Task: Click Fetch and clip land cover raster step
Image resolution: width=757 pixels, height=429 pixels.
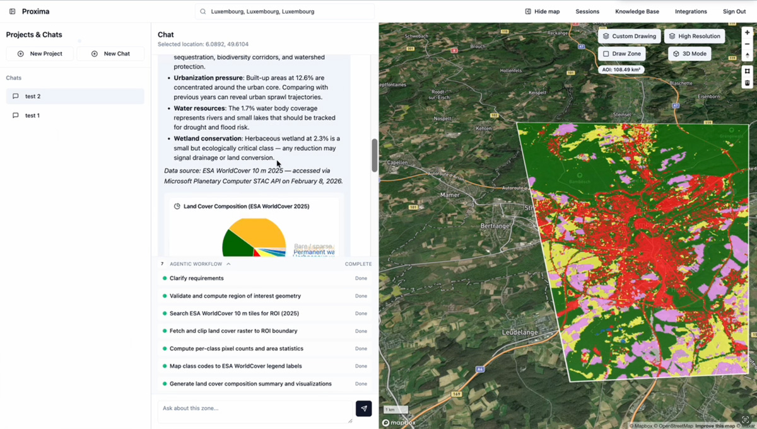Action: tap(265, 331)
